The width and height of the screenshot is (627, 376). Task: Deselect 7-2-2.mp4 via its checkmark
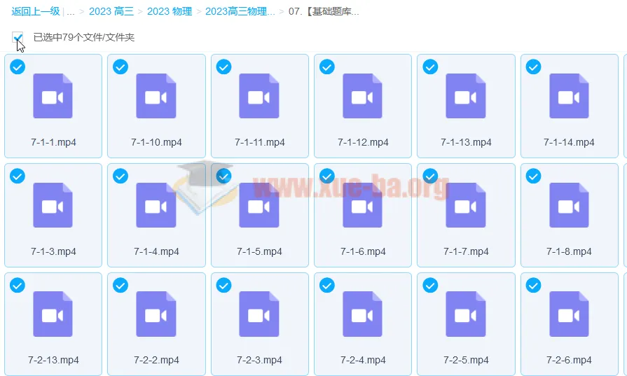point(120,285)
